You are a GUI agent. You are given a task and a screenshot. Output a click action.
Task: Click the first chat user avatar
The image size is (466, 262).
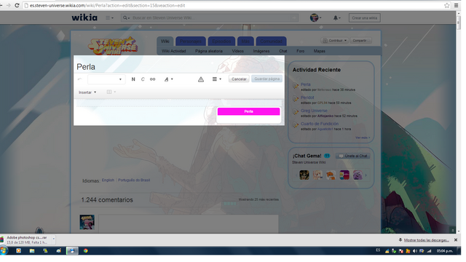[304, 175]
